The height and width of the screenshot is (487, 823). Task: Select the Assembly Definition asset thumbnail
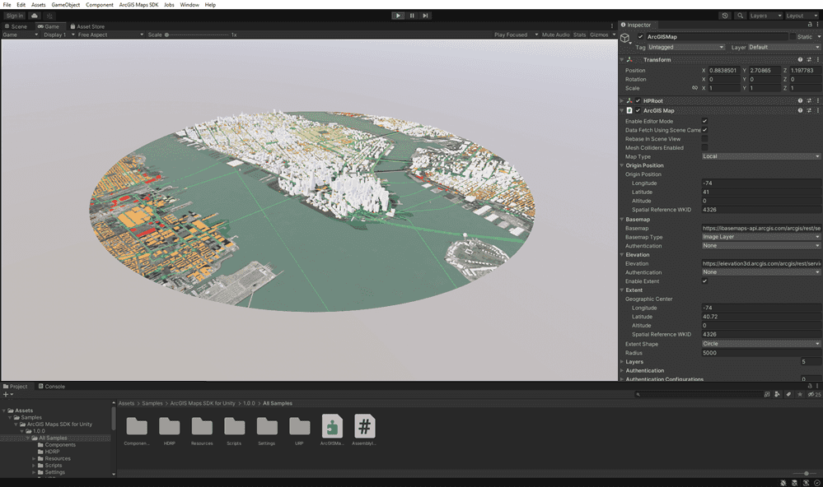point(363,426)
